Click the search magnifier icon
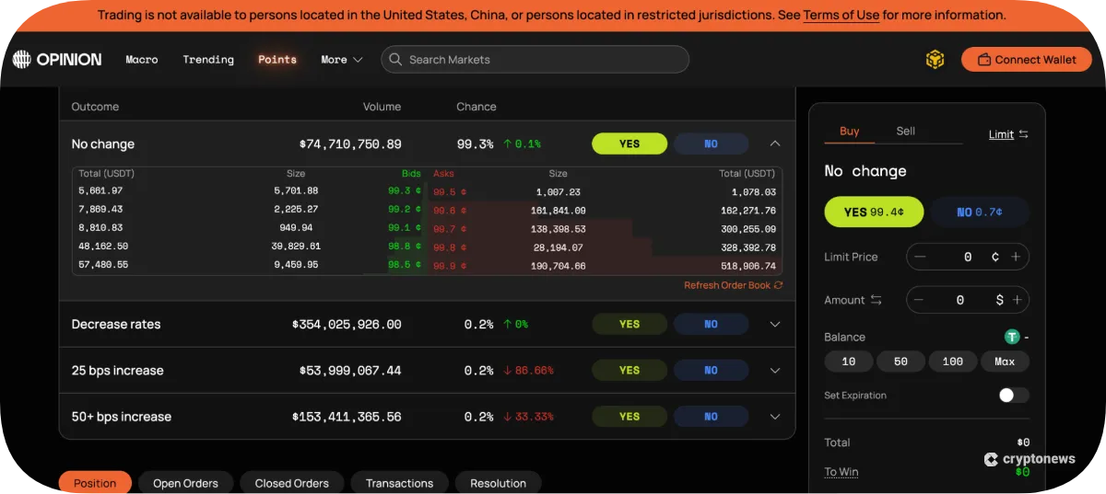Screen dimensions: 1106x494 click(395, 60)
